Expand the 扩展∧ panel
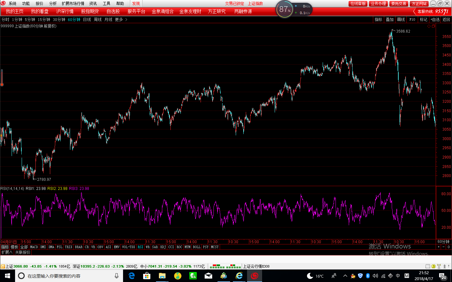Screen dimensions: 452x282 tap(7, 252)
